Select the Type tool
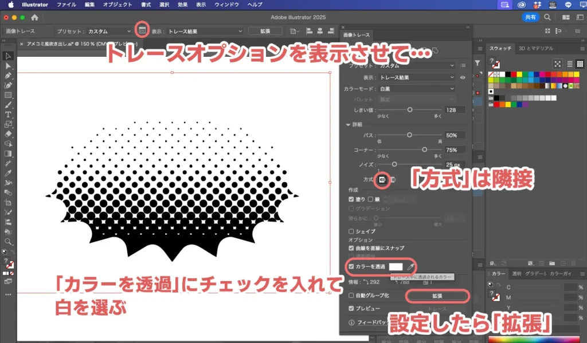Viewport: 587px width, 343px height. [x=8, y=115]
